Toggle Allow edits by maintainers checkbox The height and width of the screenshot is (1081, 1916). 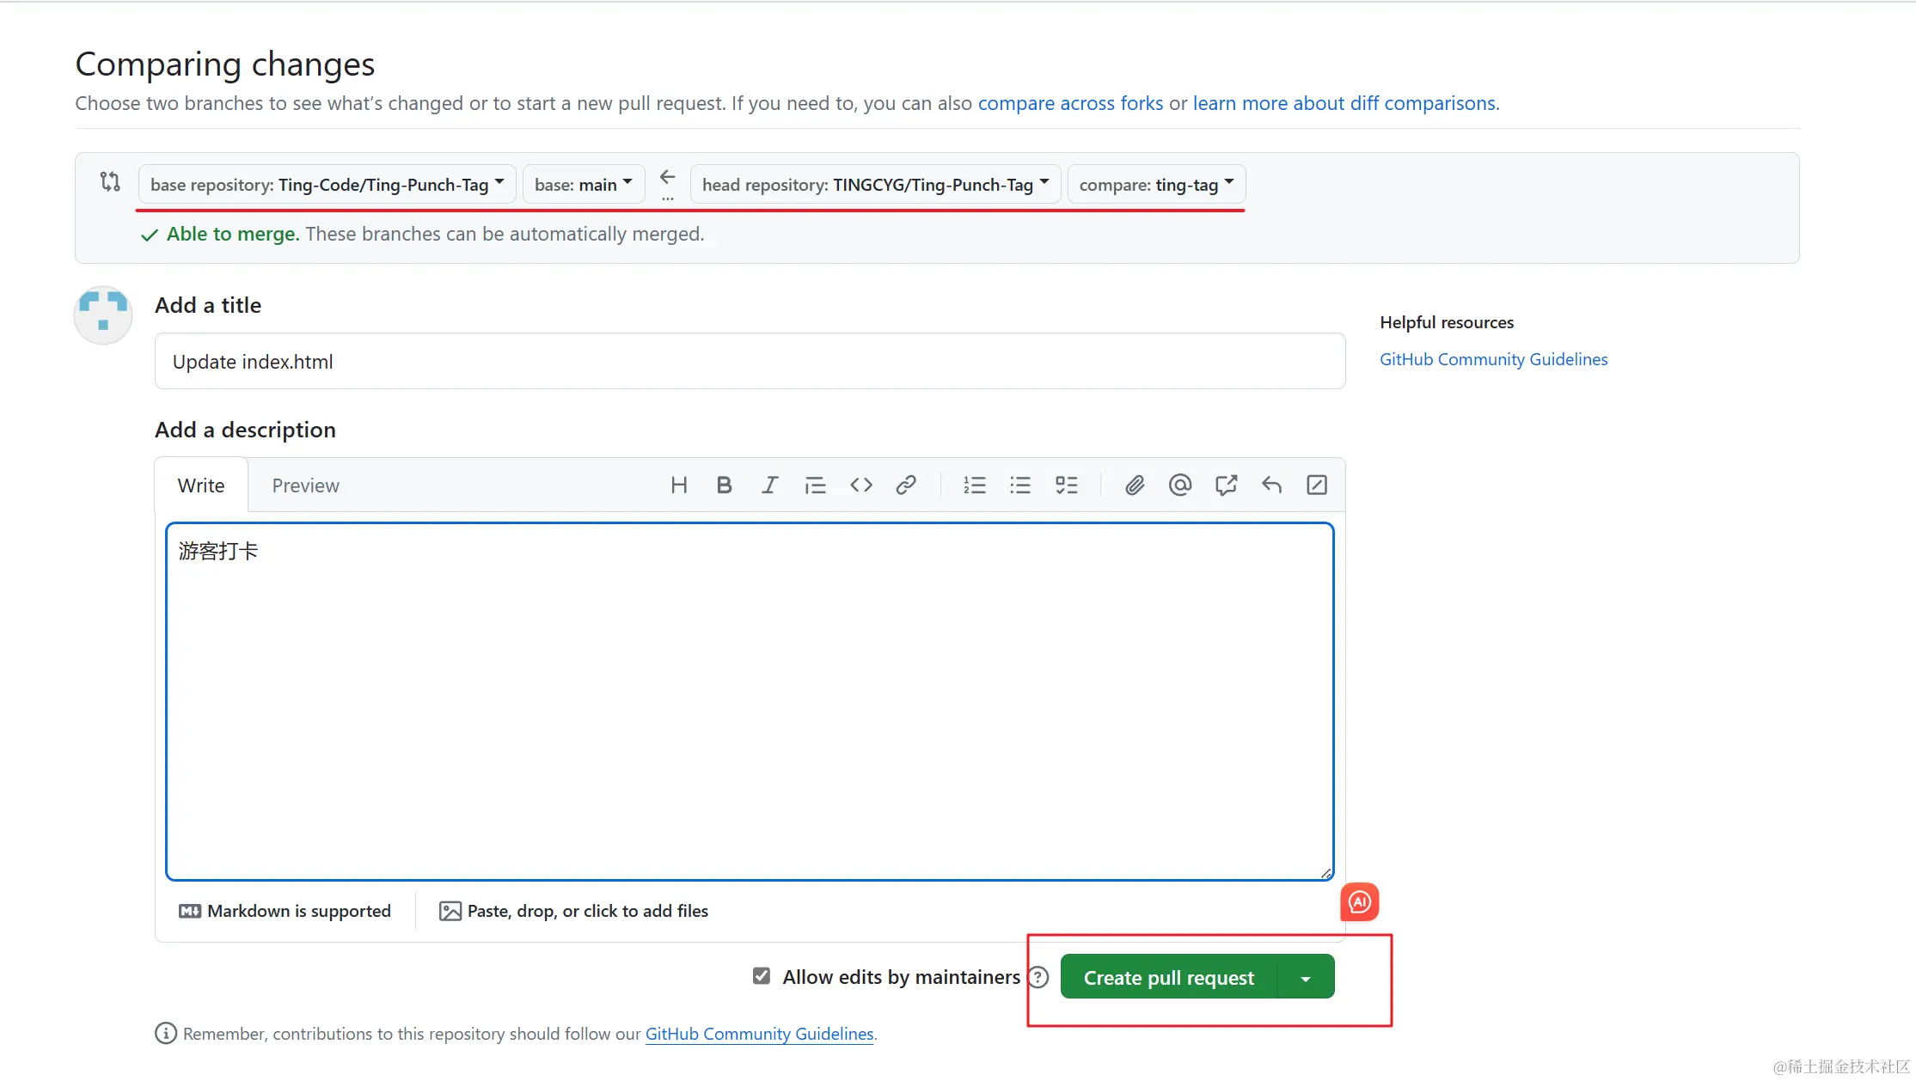(761, 976)
